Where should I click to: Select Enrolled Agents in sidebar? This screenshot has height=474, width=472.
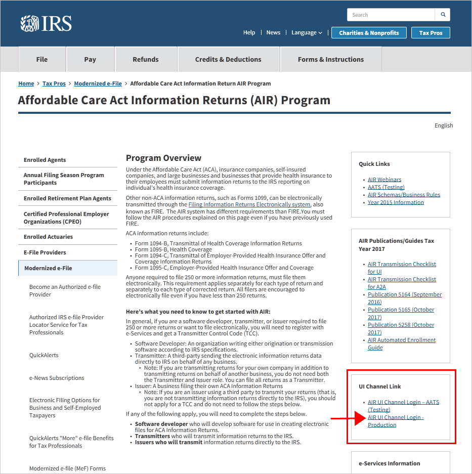(45, 160)
